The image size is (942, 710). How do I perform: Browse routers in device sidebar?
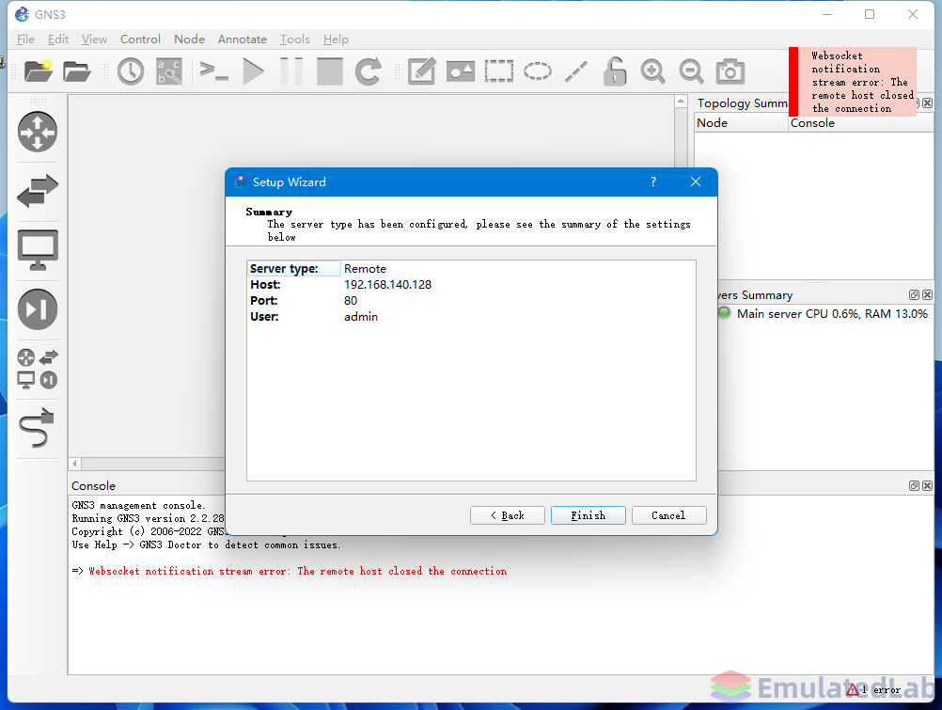point(38,132)
